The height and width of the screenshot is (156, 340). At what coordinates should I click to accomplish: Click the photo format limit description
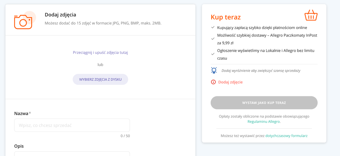[x=103, y=23]
